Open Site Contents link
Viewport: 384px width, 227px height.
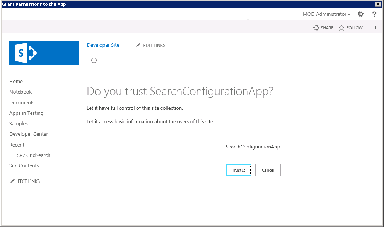click(24, 166)
